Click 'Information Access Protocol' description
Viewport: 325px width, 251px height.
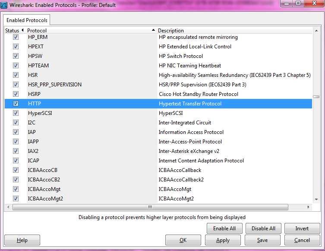click(191, 132)
